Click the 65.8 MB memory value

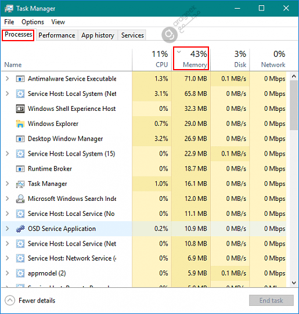(x=196, y=93)
